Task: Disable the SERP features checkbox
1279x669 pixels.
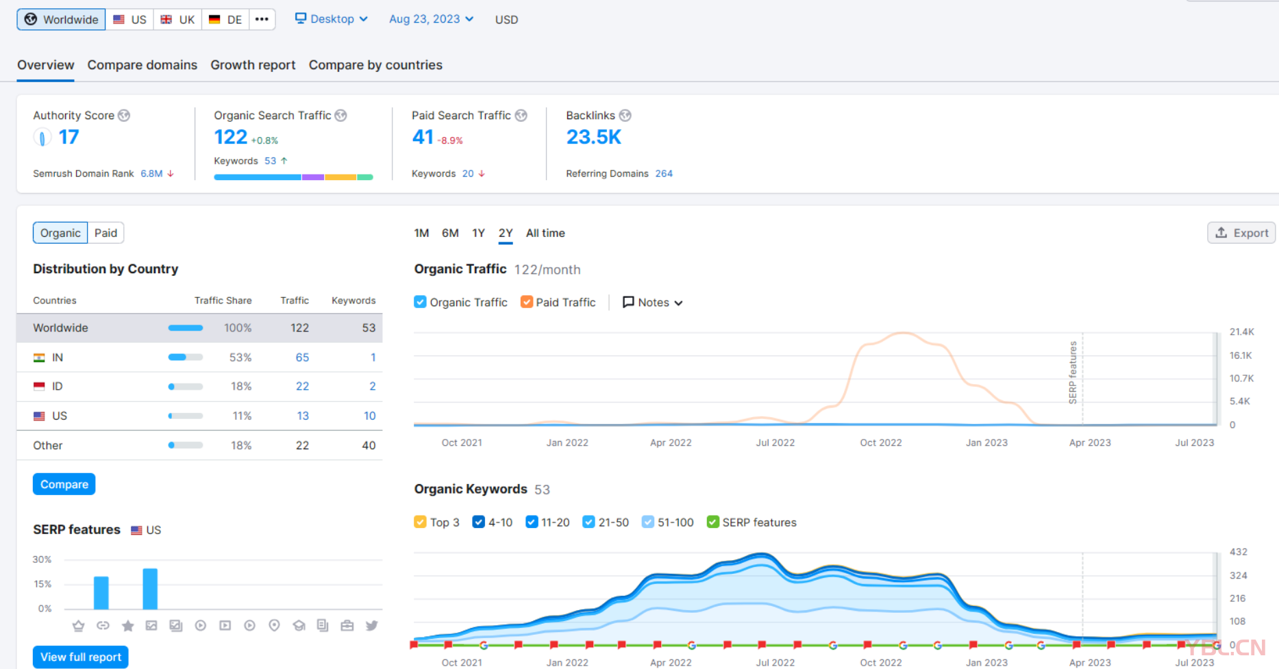Action: pyautogui.click(x=712, y=522)
